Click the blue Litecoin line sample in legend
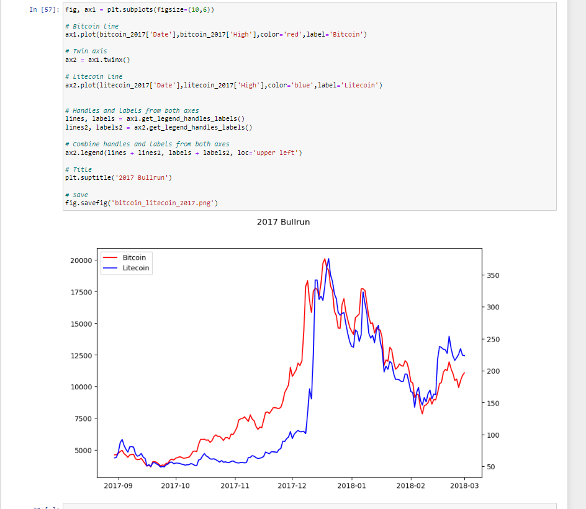Image resolution: width=586 pixels, height=509 pixels. (x=110, y=268)
